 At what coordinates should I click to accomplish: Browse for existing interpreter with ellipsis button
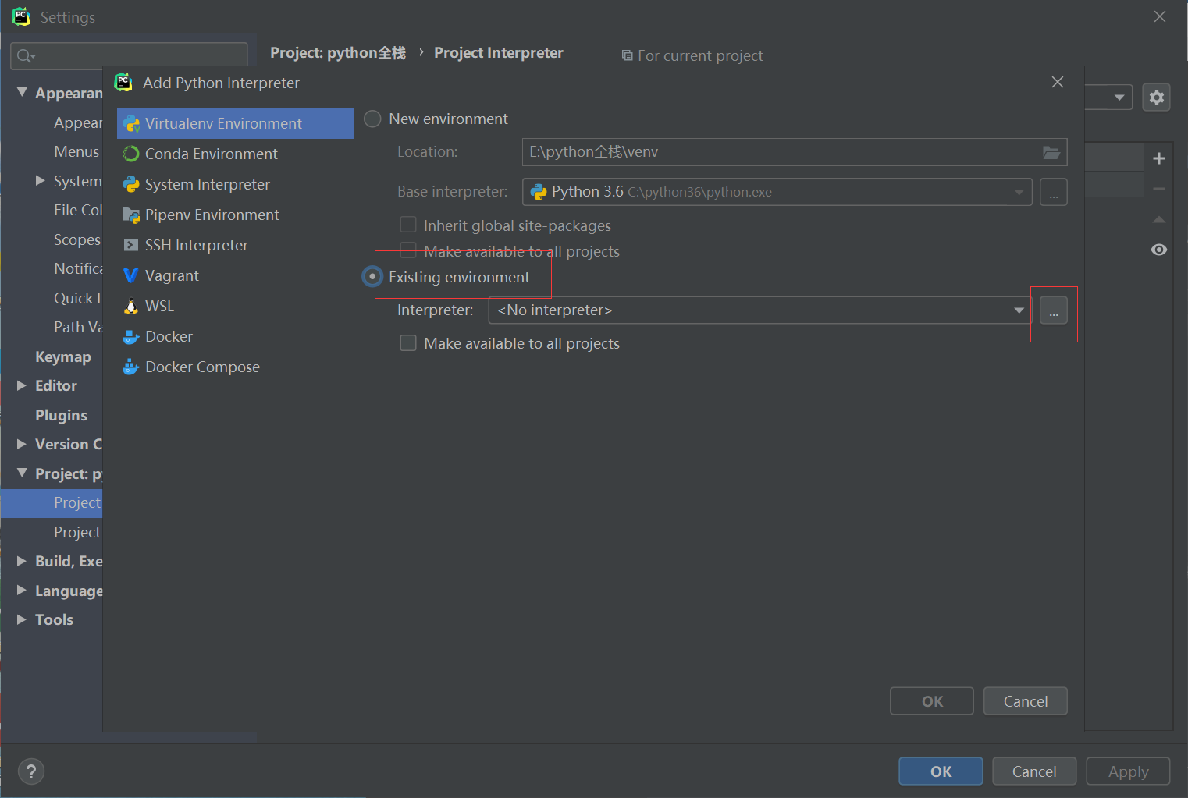point(1053,310)
